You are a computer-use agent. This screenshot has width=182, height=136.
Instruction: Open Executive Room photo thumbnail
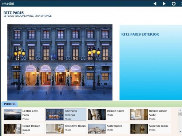coord(55,129)
